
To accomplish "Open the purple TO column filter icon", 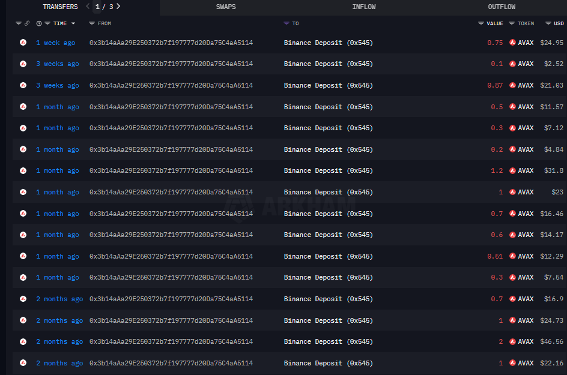I will pyautogui.click(x=286, y=23).
